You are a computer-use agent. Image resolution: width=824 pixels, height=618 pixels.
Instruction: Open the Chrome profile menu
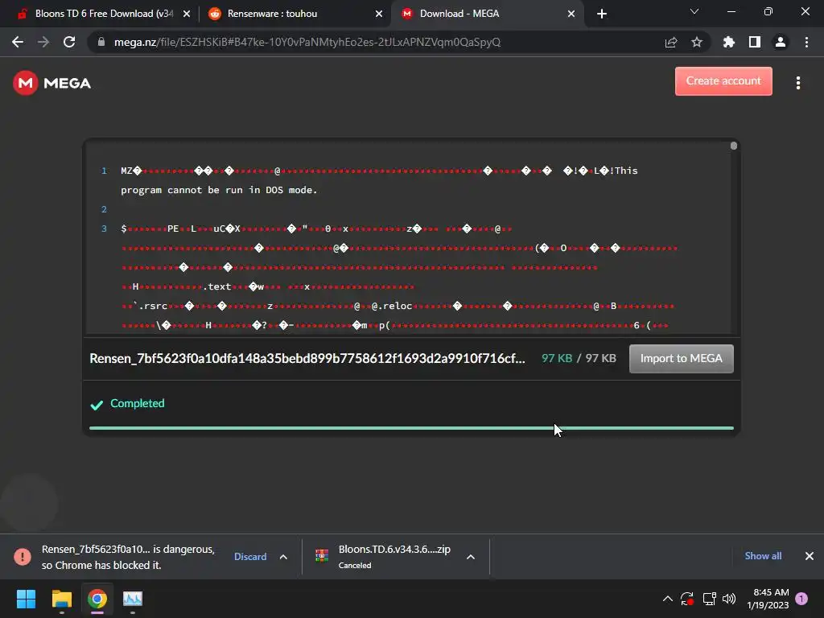pyautogui.click(x=781, y=42)
